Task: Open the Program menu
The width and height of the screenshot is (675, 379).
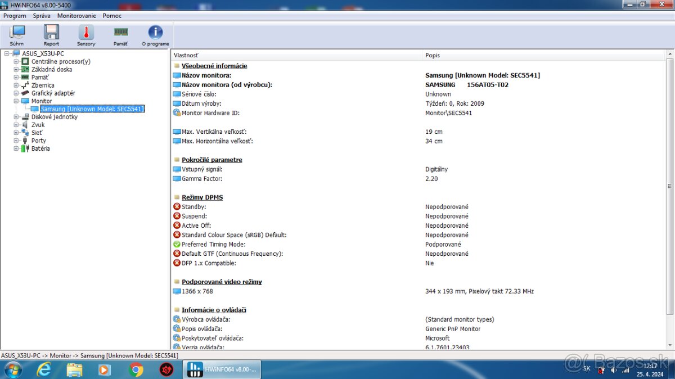Action: 15,16
